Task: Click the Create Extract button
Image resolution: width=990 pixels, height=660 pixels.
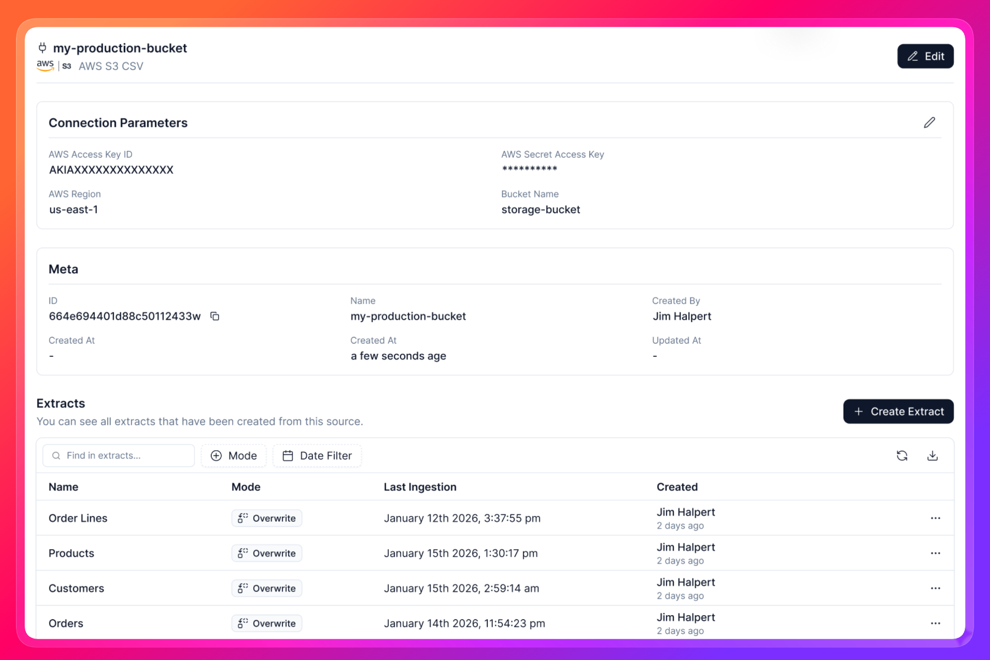Action: point(898,411)
